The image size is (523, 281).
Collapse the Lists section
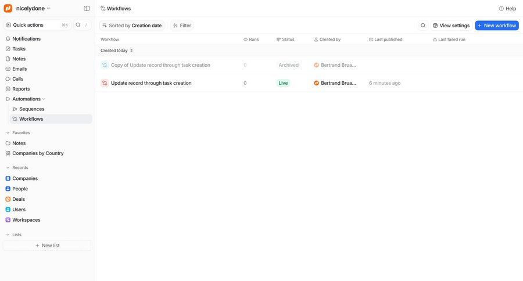[x=8, y=235]
